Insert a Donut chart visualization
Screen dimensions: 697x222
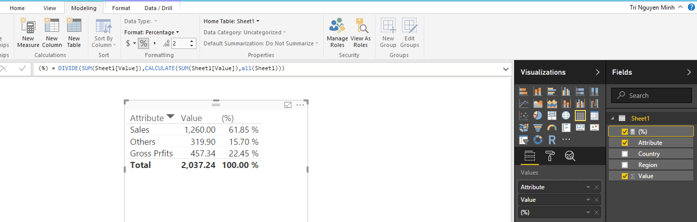[538, 140]
